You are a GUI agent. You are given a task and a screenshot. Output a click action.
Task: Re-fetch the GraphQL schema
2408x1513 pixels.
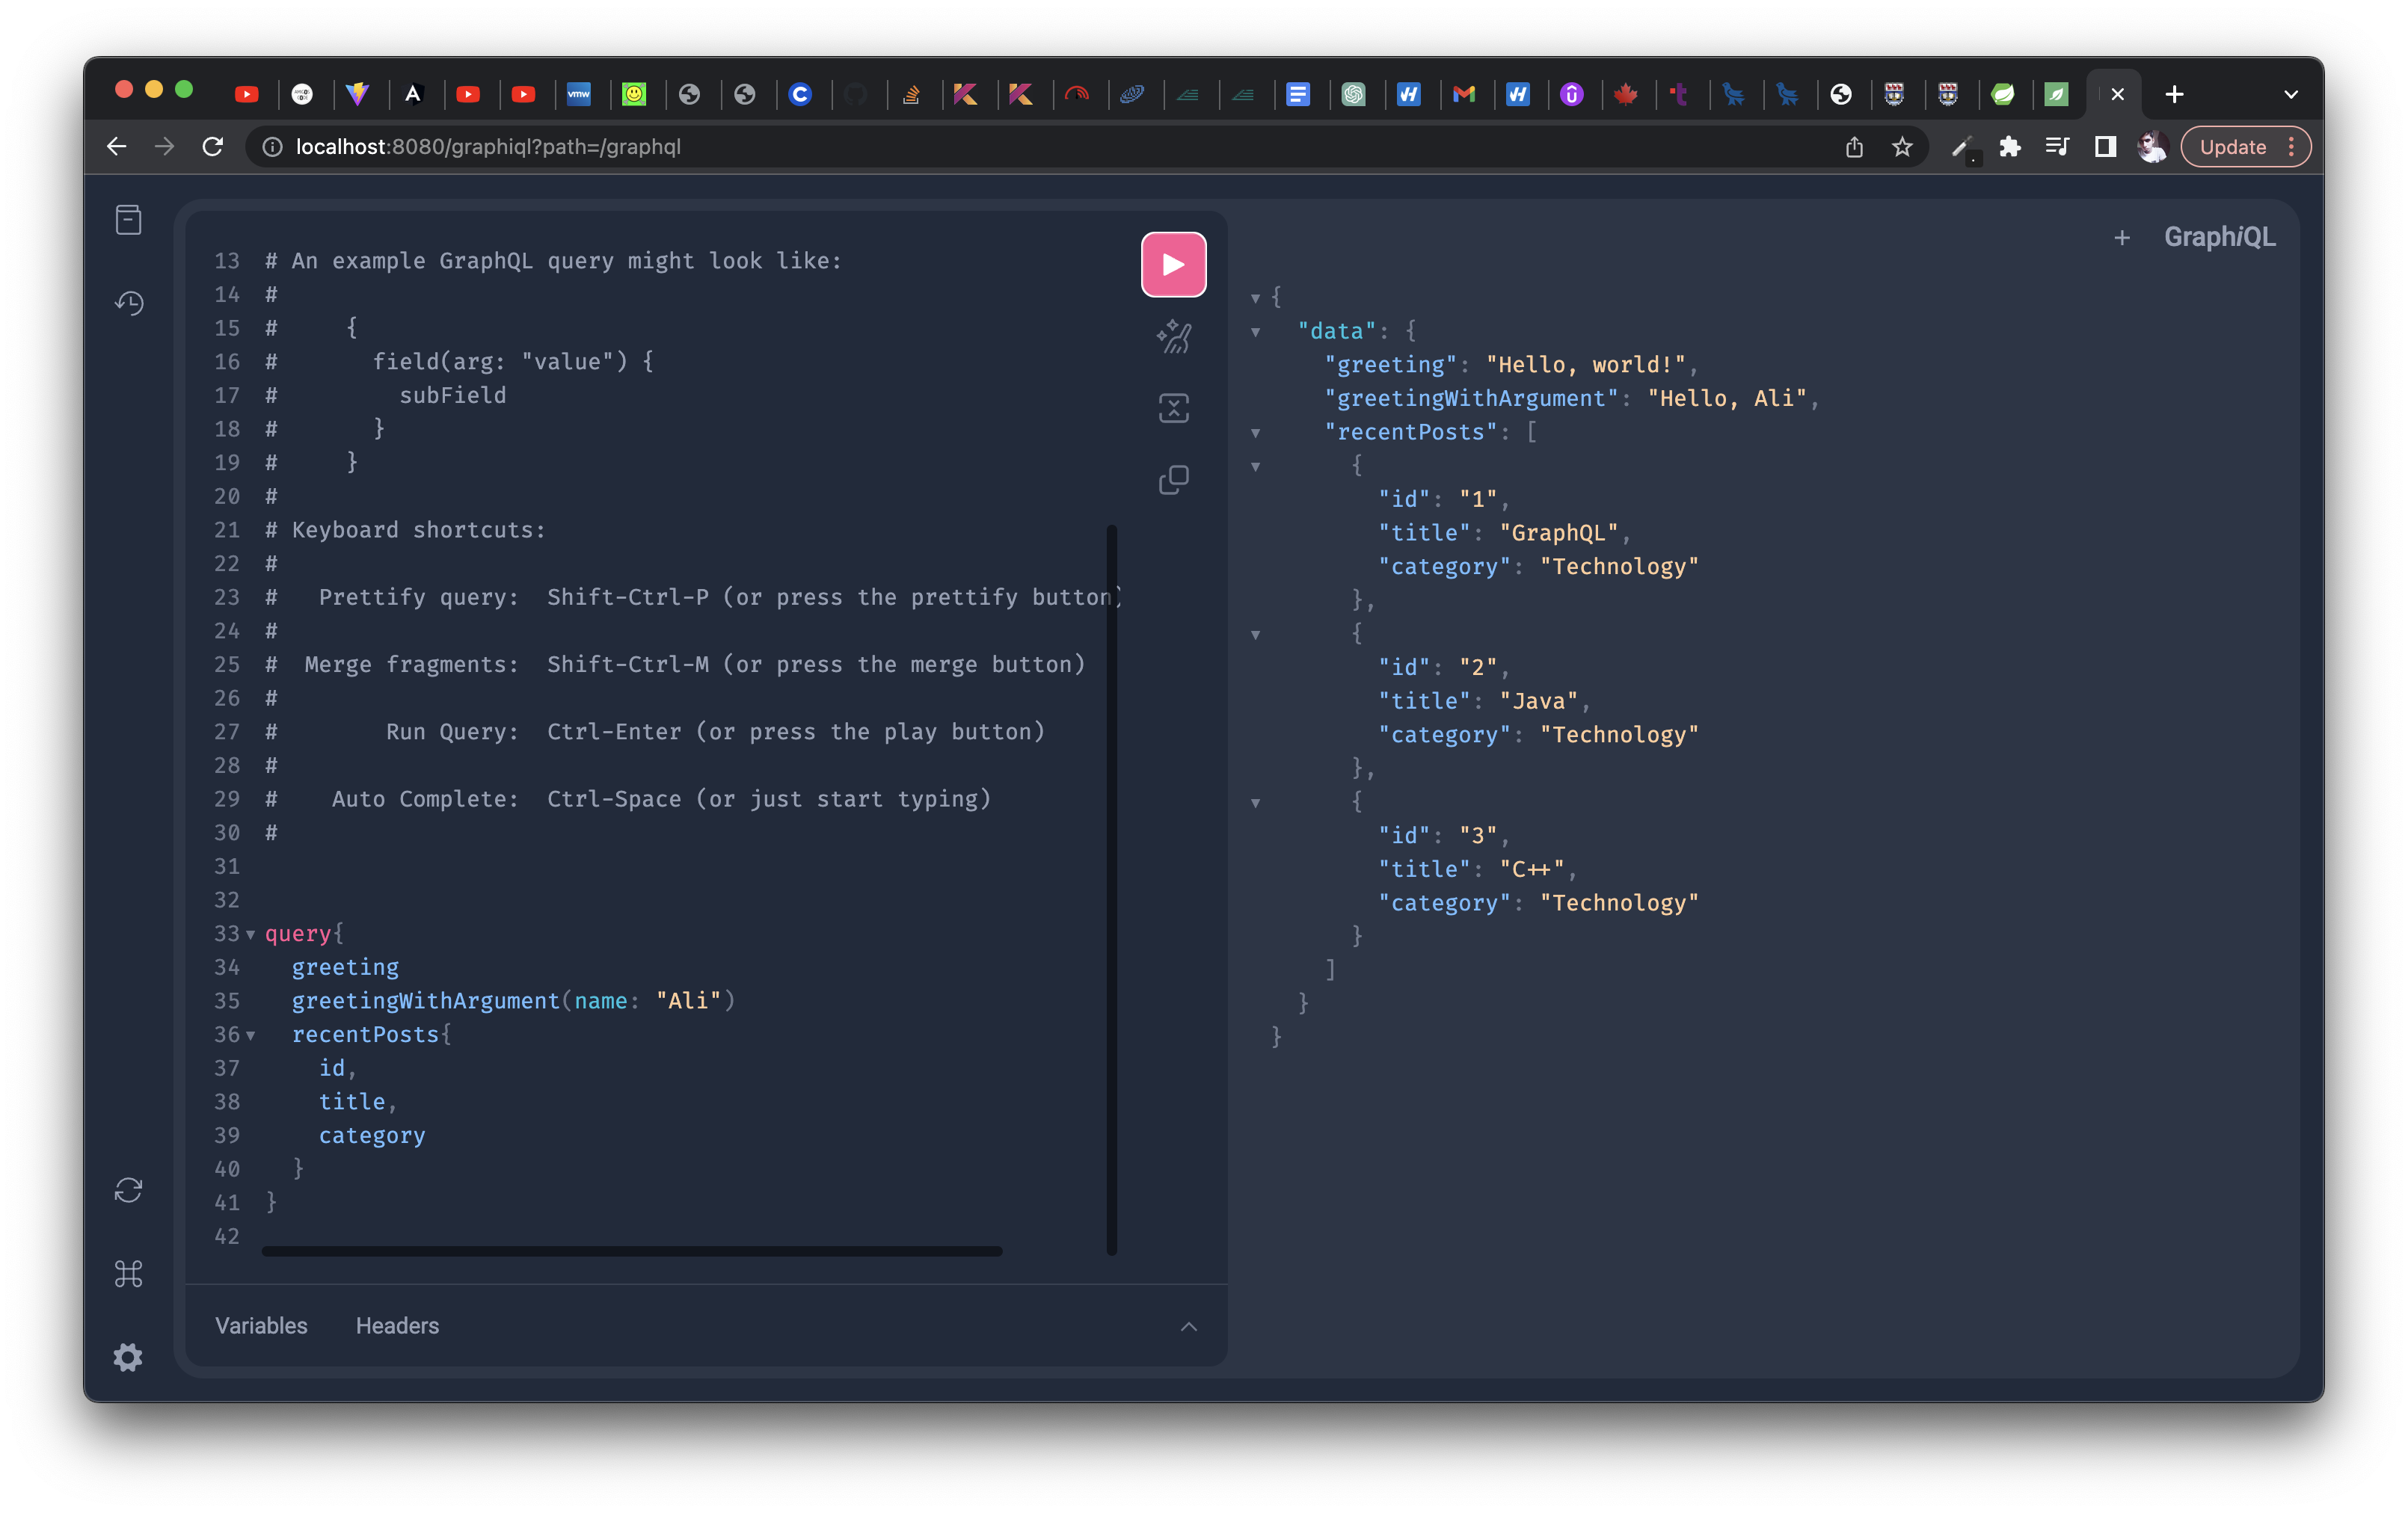point(129,1189)
